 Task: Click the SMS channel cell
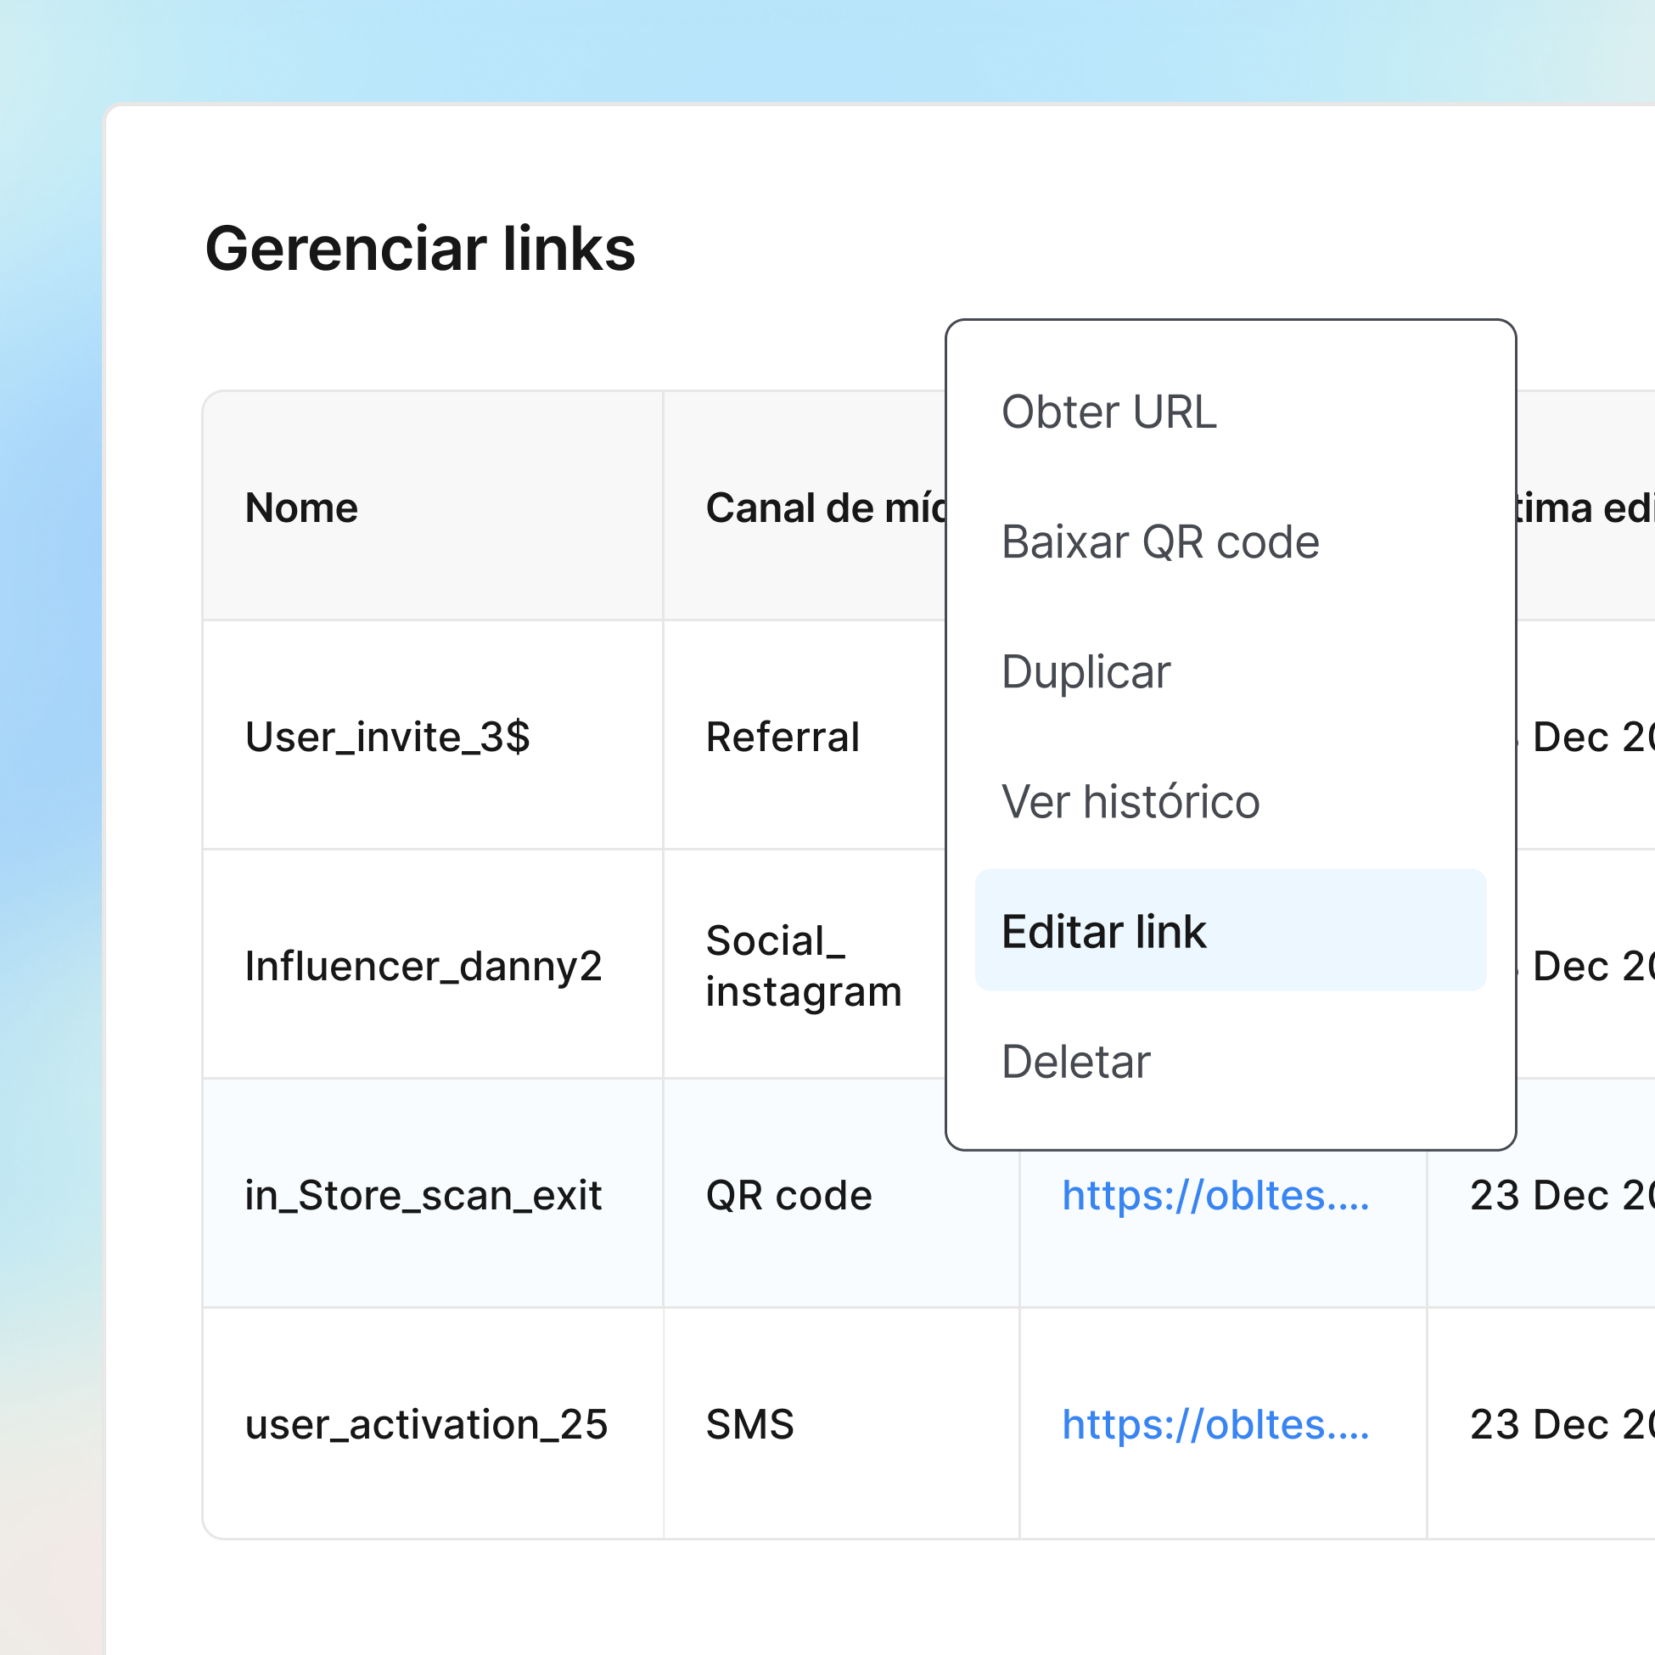(749, 1423)
